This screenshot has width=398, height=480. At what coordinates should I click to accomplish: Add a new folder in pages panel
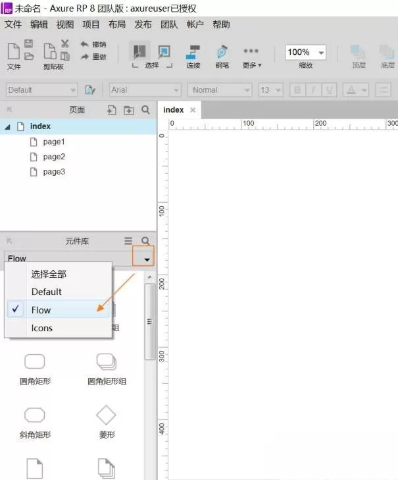(129, 110)
